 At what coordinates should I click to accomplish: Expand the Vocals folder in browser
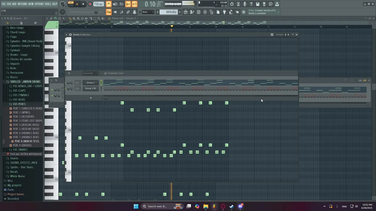coord(14,172)
